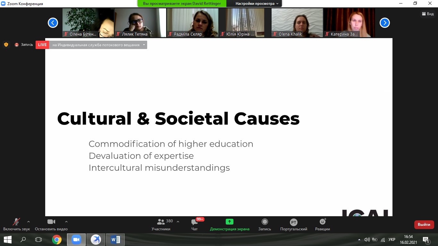Click the red Выйти leave button
Screen dimensions: 438x246
424,225
